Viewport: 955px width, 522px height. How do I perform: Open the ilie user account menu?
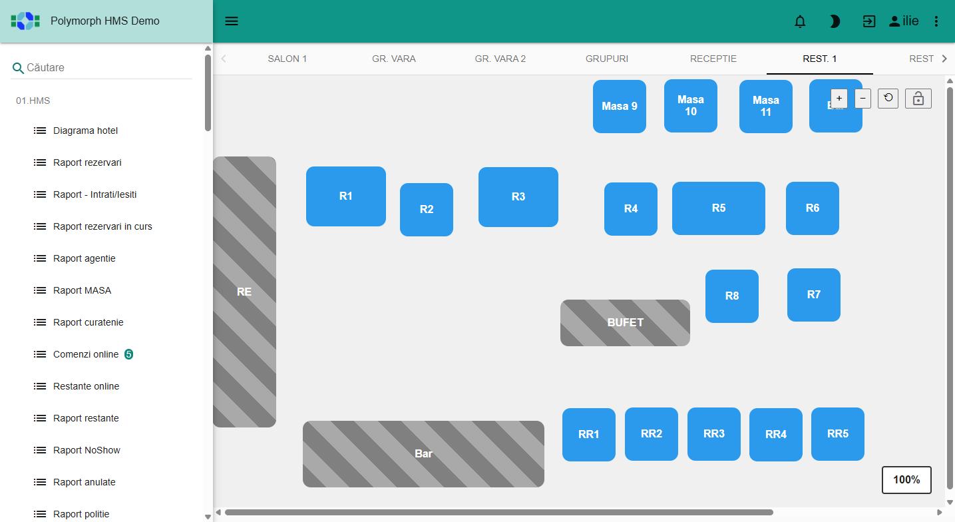904,21
